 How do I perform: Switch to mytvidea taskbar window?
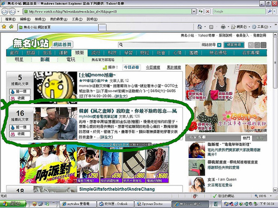click(x=78, y=204)
